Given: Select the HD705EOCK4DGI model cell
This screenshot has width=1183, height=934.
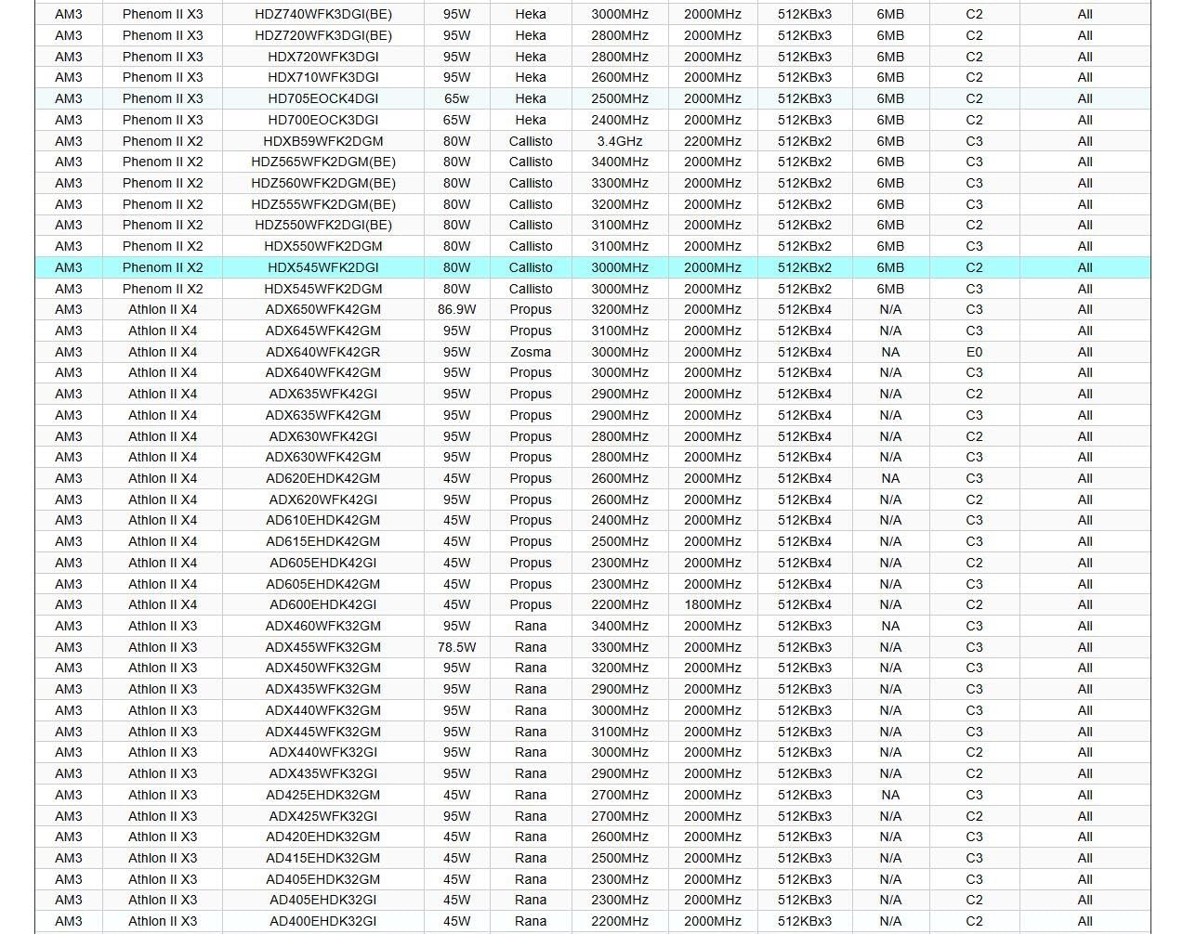Looking at the screenshot, I should click(x=322, y=98).
